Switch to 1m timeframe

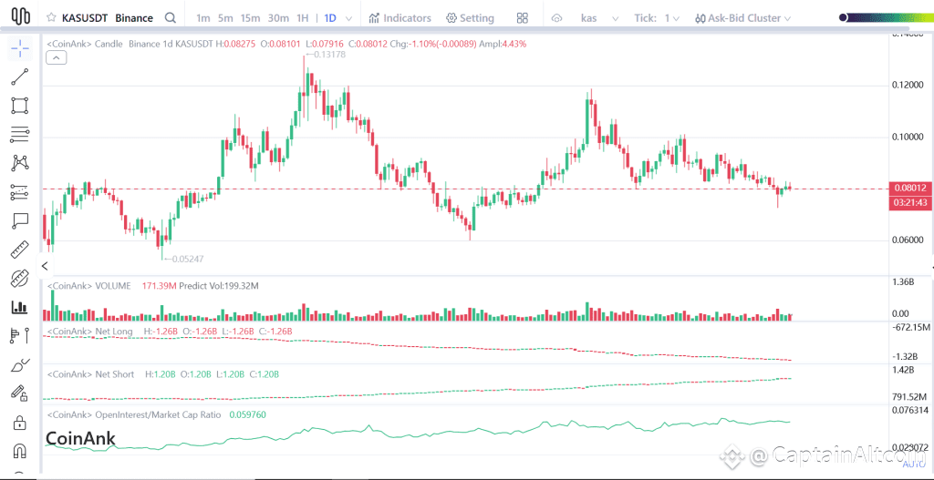(203, 18)
